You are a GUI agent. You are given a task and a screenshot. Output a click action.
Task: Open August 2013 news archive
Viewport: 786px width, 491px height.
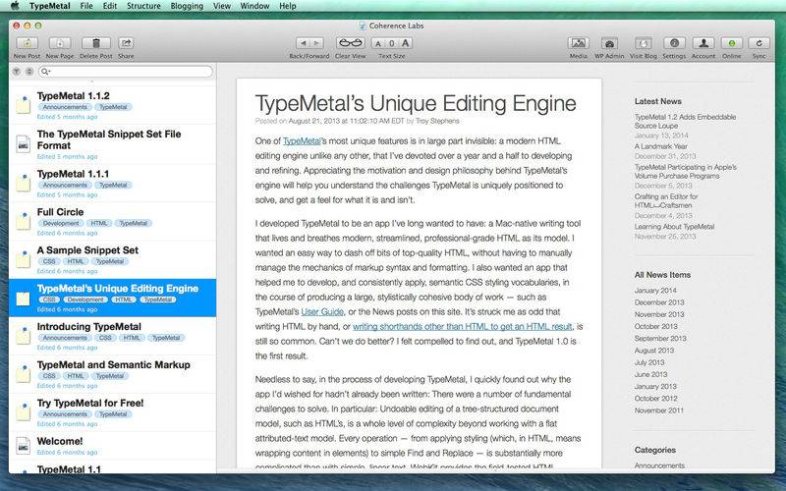(x=654, y=351)
